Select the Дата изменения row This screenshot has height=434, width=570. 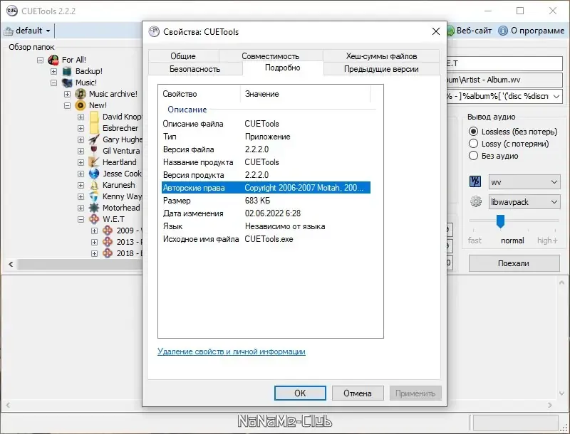(x=266, y=213)
